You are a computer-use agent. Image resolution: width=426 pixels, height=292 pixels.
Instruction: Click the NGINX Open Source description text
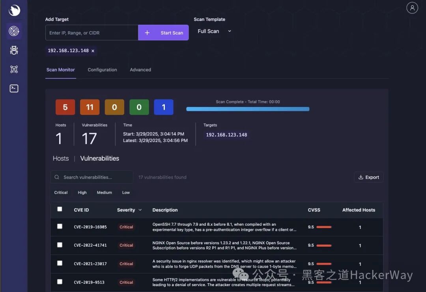tap(224, 245)
